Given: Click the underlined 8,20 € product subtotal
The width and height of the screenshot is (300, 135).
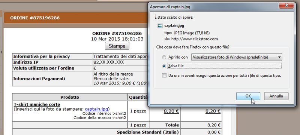Looking at the screenshot, I should [x=213, y=111].
